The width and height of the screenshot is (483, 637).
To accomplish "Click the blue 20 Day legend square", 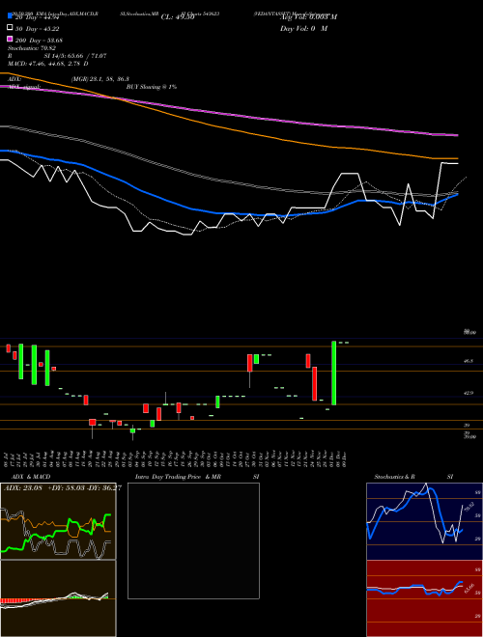I will (x=11, y=16).
